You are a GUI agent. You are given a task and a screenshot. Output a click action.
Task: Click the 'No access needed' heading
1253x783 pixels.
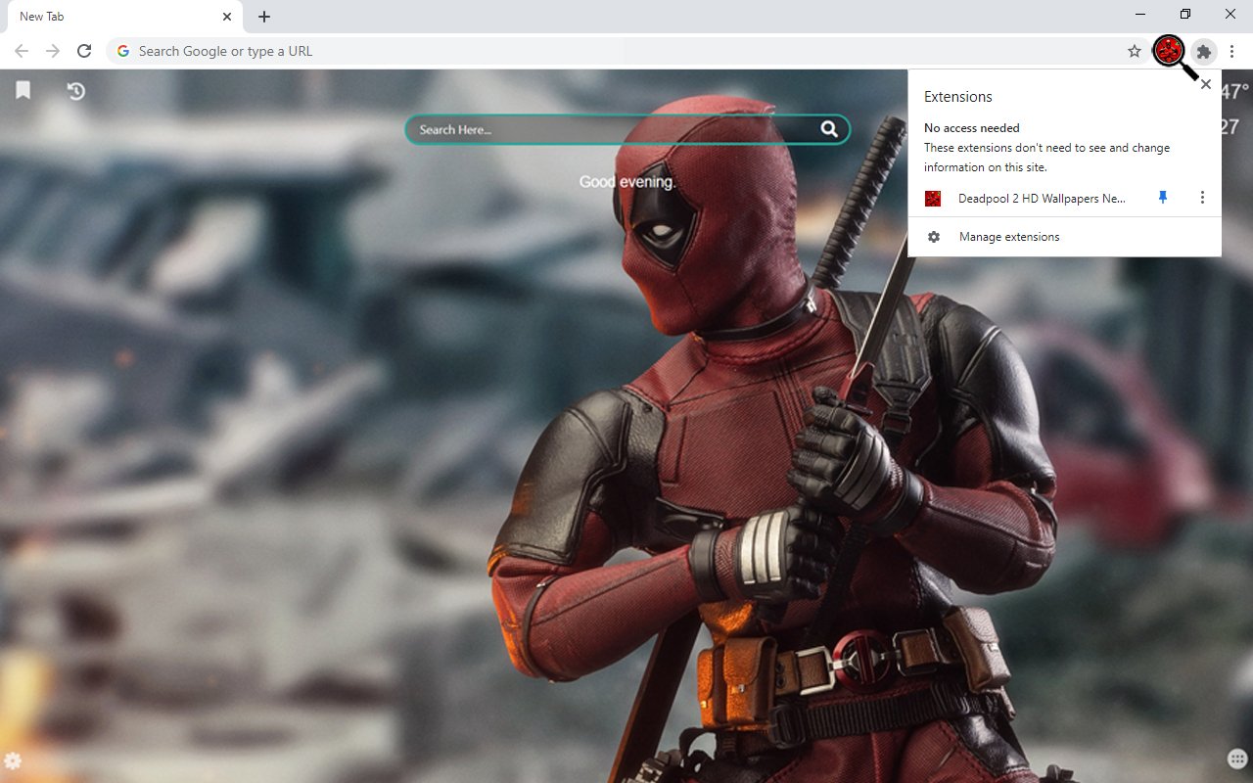tap(972, 128)
